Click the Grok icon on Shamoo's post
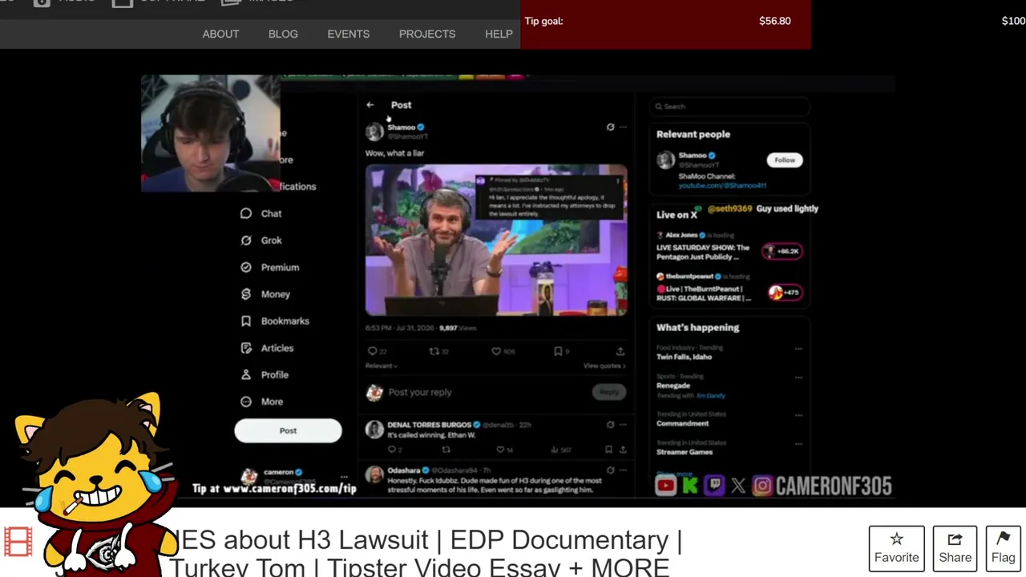The height and width of the screenshot is (577, 1026). point(610,127)
